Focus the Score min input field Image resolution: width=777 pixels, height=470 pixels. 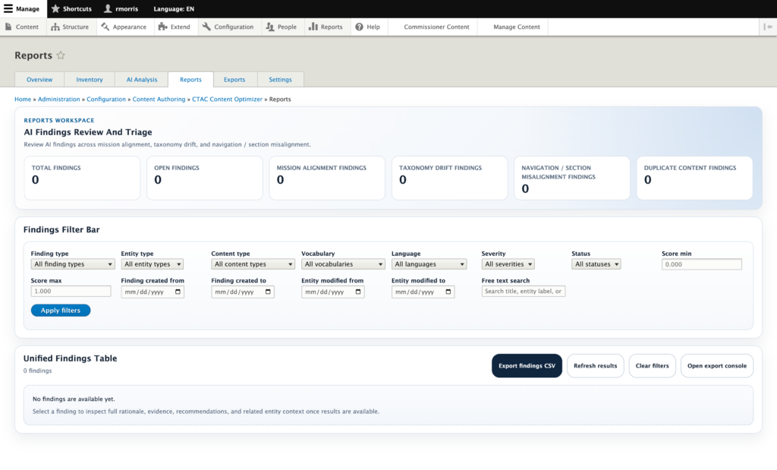[702, 264]
